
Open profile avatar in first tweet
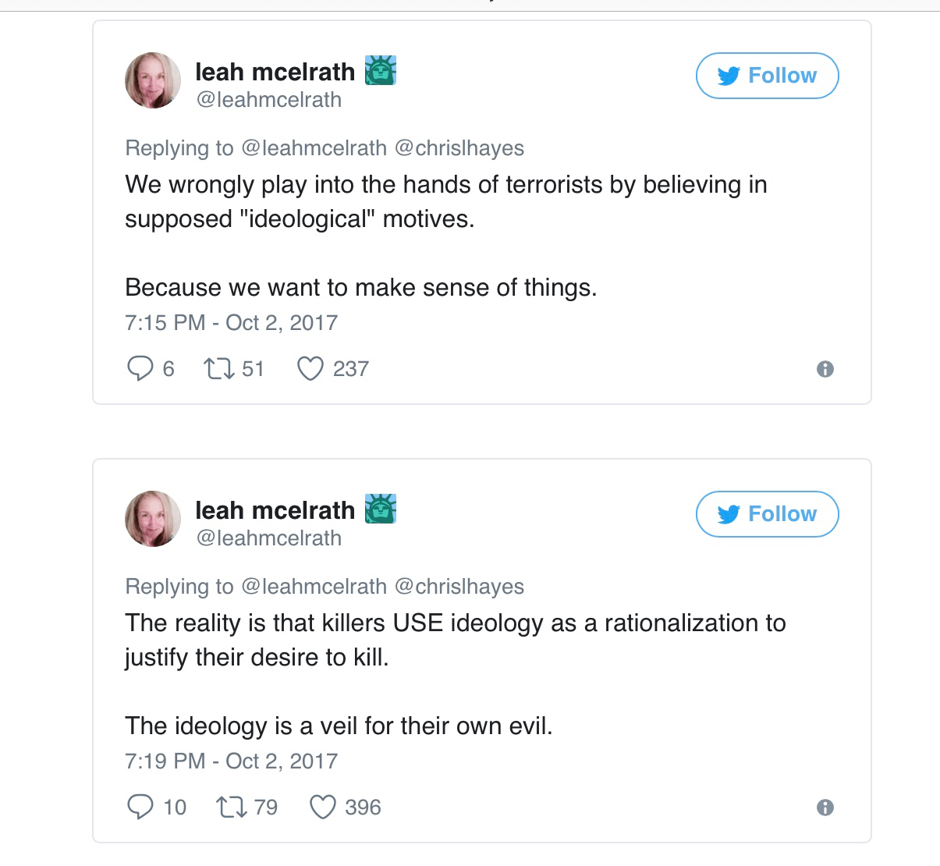tap(153, 80)
